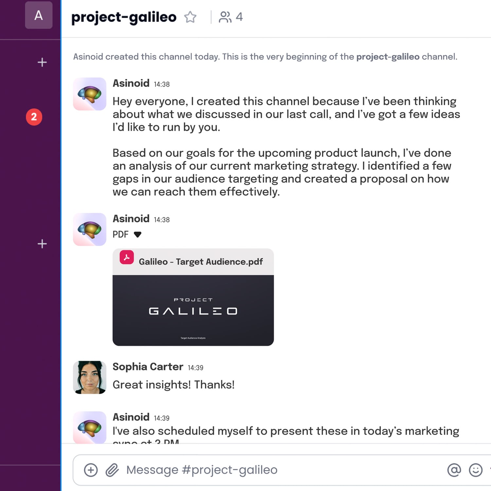Click the project-galileo channel title

point(123,17)
